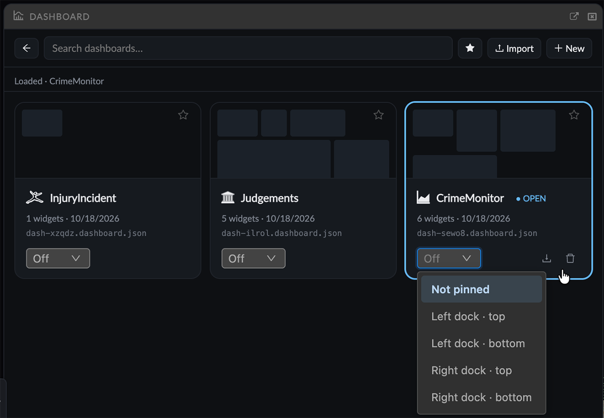Export CrimeMonitor using the download icon
Viewport: 604px width, 418px height.
point(546,259)
